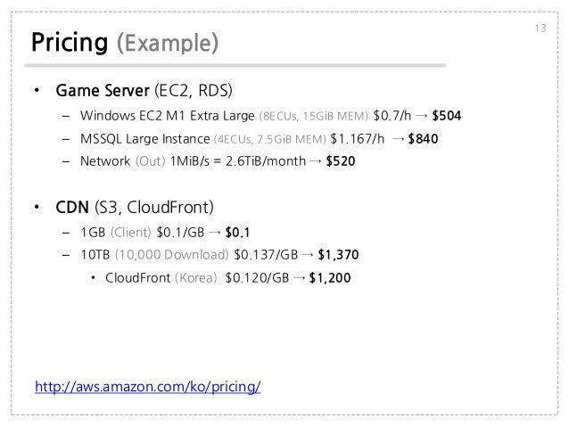The width and height of the screenshot is (569, 427).
Task: Click slide number 13
Action: 540,31
